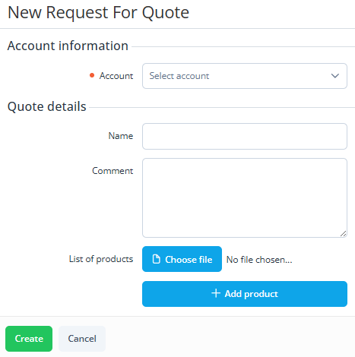Image resolution: width=355 pixels, height=357 pixels.
Task: Click the No file chosen text
Action: coord(259,260)
